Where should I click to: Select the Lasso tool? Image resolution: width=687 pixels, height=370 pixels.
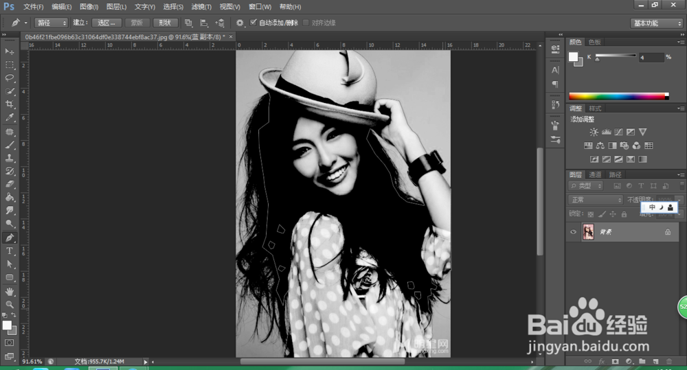coord(10,78)
